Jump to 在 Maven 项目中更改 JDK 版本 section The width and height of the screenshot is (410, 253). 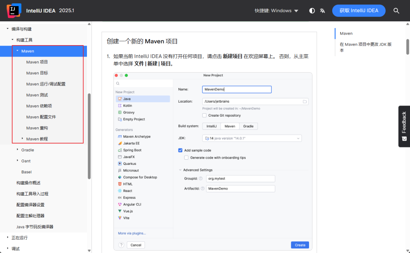(366, 47)
